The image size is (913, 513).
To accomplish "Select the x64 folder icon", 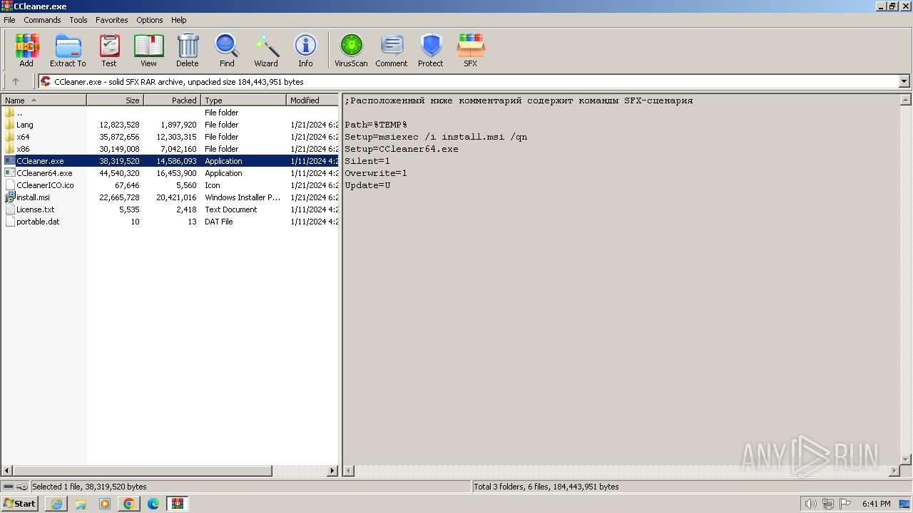I will point(9,137).
